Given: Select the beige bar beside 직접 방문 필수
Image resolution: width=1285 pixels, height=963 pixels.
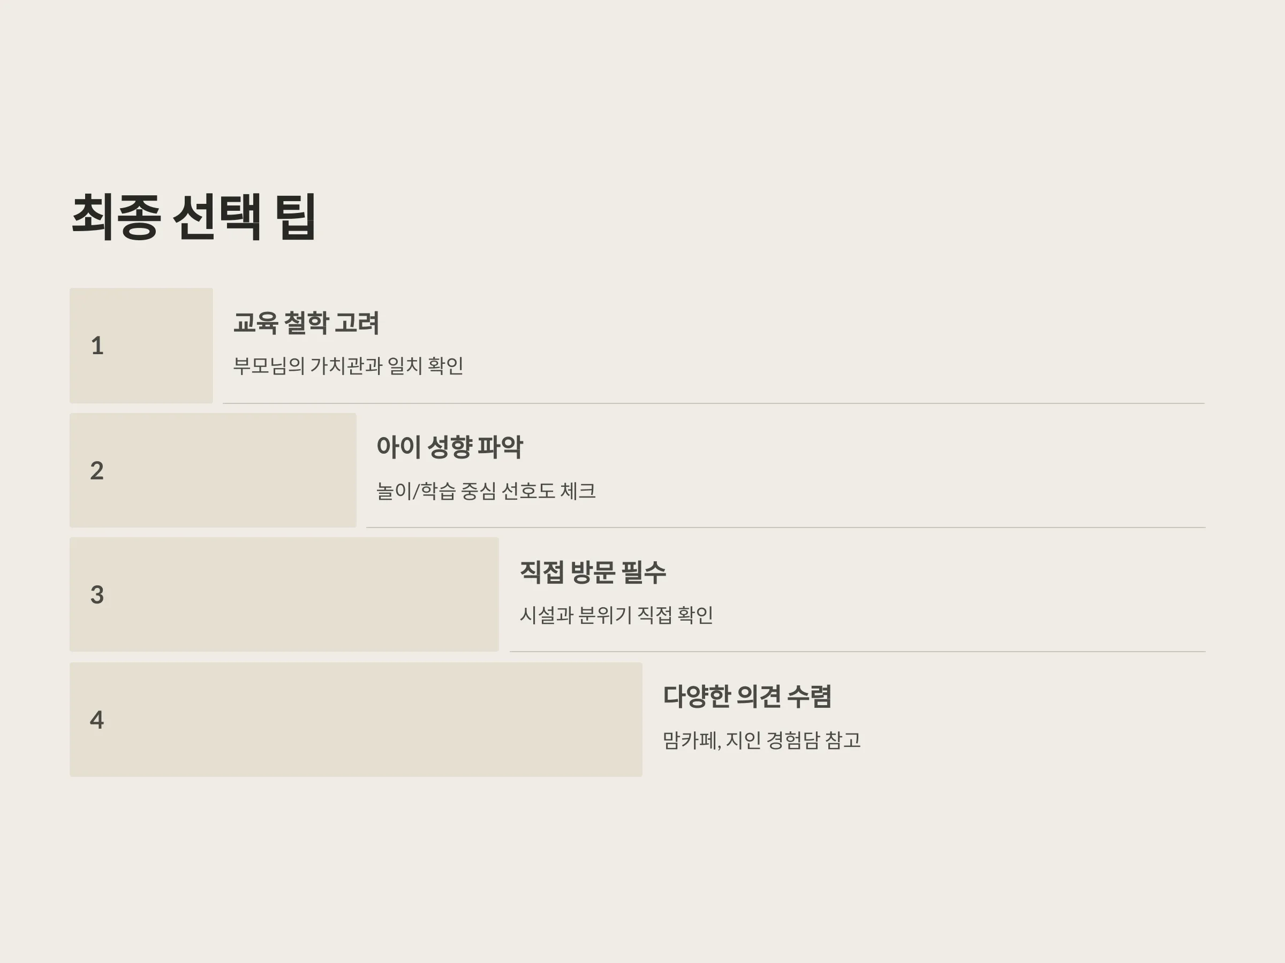Looking at the screenshot, I should (x=284, y=594).
